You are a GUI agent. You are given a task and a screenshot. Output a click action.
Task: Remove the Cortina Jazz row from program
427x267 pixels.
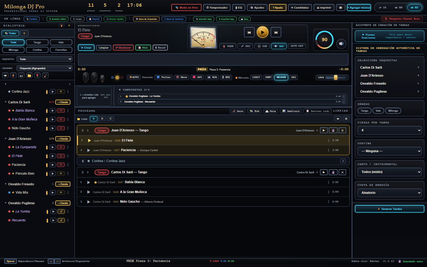[343, 161]
